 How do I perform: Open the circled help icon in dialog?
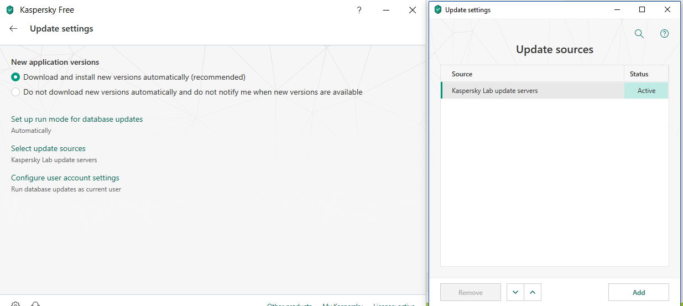[x=665, y=34]
